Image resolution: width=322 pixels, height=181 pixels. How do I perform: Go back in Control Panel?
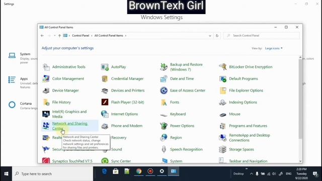point(42,36)
